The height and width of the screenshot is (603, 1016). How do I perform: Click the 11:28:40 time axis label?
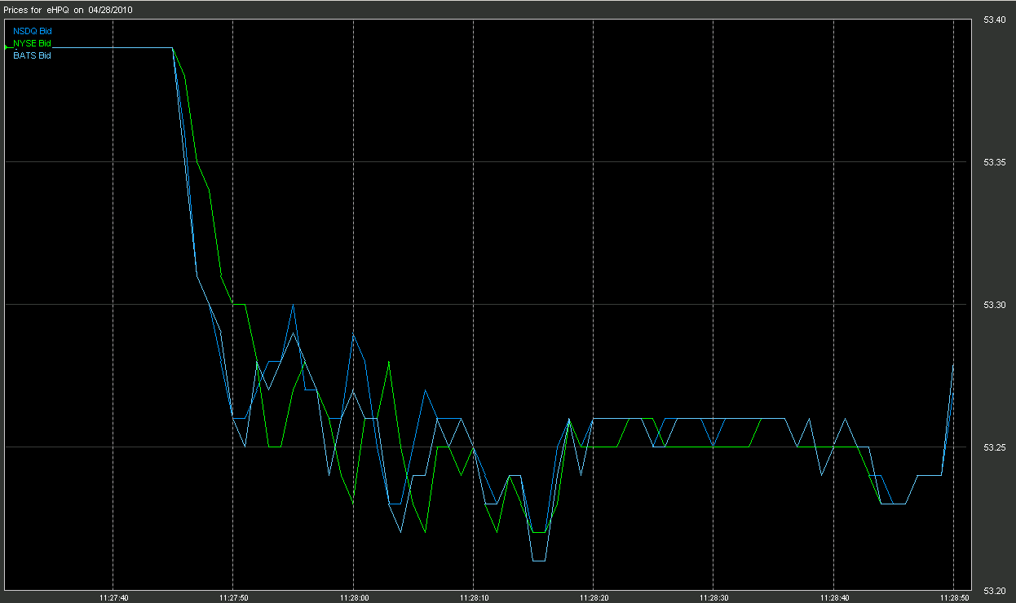pos(834,597)
